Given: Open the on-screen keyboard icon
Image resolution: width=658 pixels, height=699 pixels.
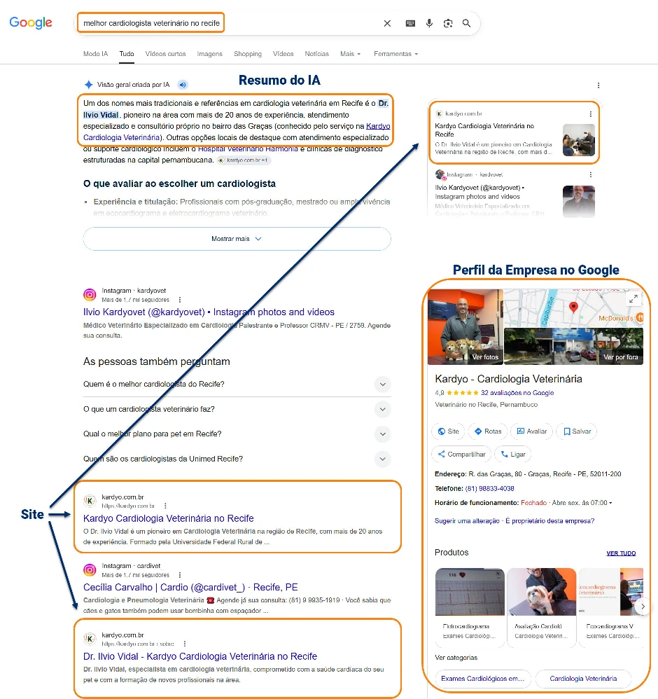Looking at the screenshot, I should [x=410, y=23].
